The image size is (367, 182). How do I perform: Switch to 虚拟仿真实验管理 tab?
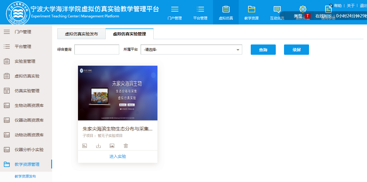click(x=129, y=34)
